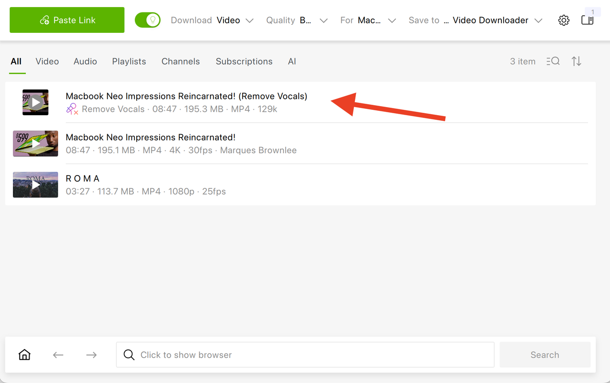Click the '3 item' count label
The width and height of the screenshot is (610, 383).
(523, 61)
